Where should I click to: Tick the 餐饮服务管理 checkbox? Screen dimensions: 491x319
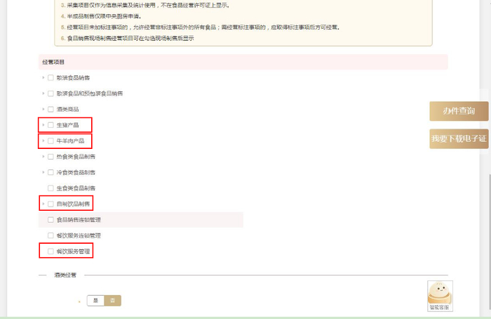pos(51,252)
